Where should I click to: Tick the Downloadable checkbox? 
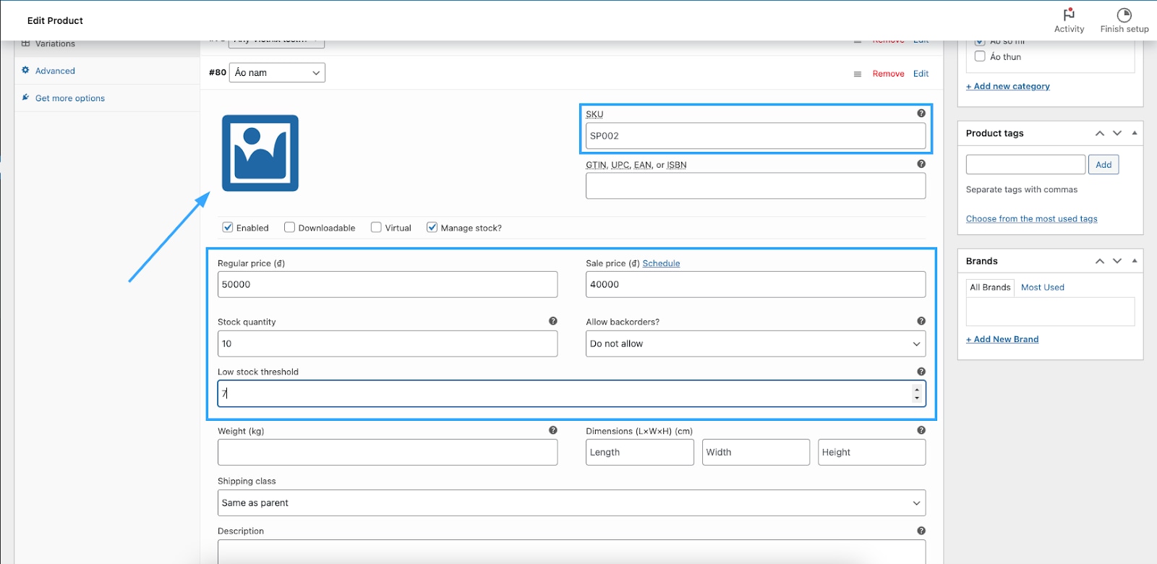coord(289,227)
